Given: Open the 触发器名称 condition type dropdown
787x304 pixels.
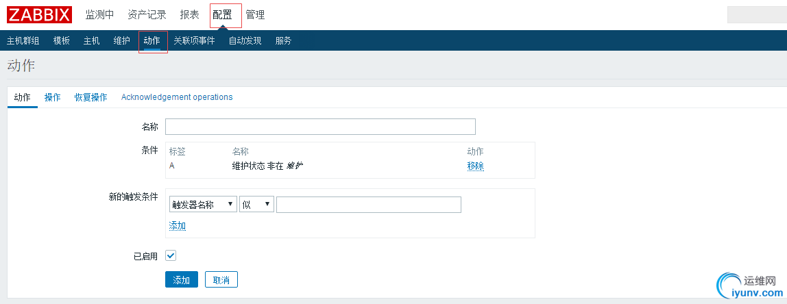Looking at the screenshot, I should (202, 205).
